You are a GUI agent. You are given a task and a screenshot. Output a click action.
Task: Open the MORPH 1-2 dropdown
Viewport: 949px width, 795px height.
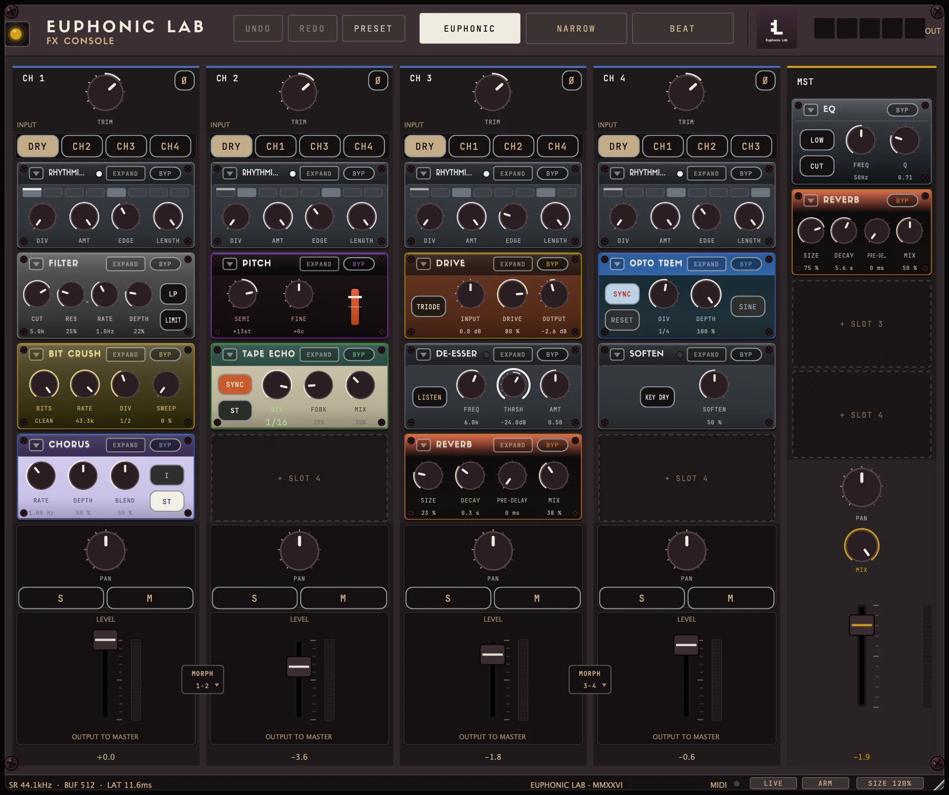pos(202,679)
